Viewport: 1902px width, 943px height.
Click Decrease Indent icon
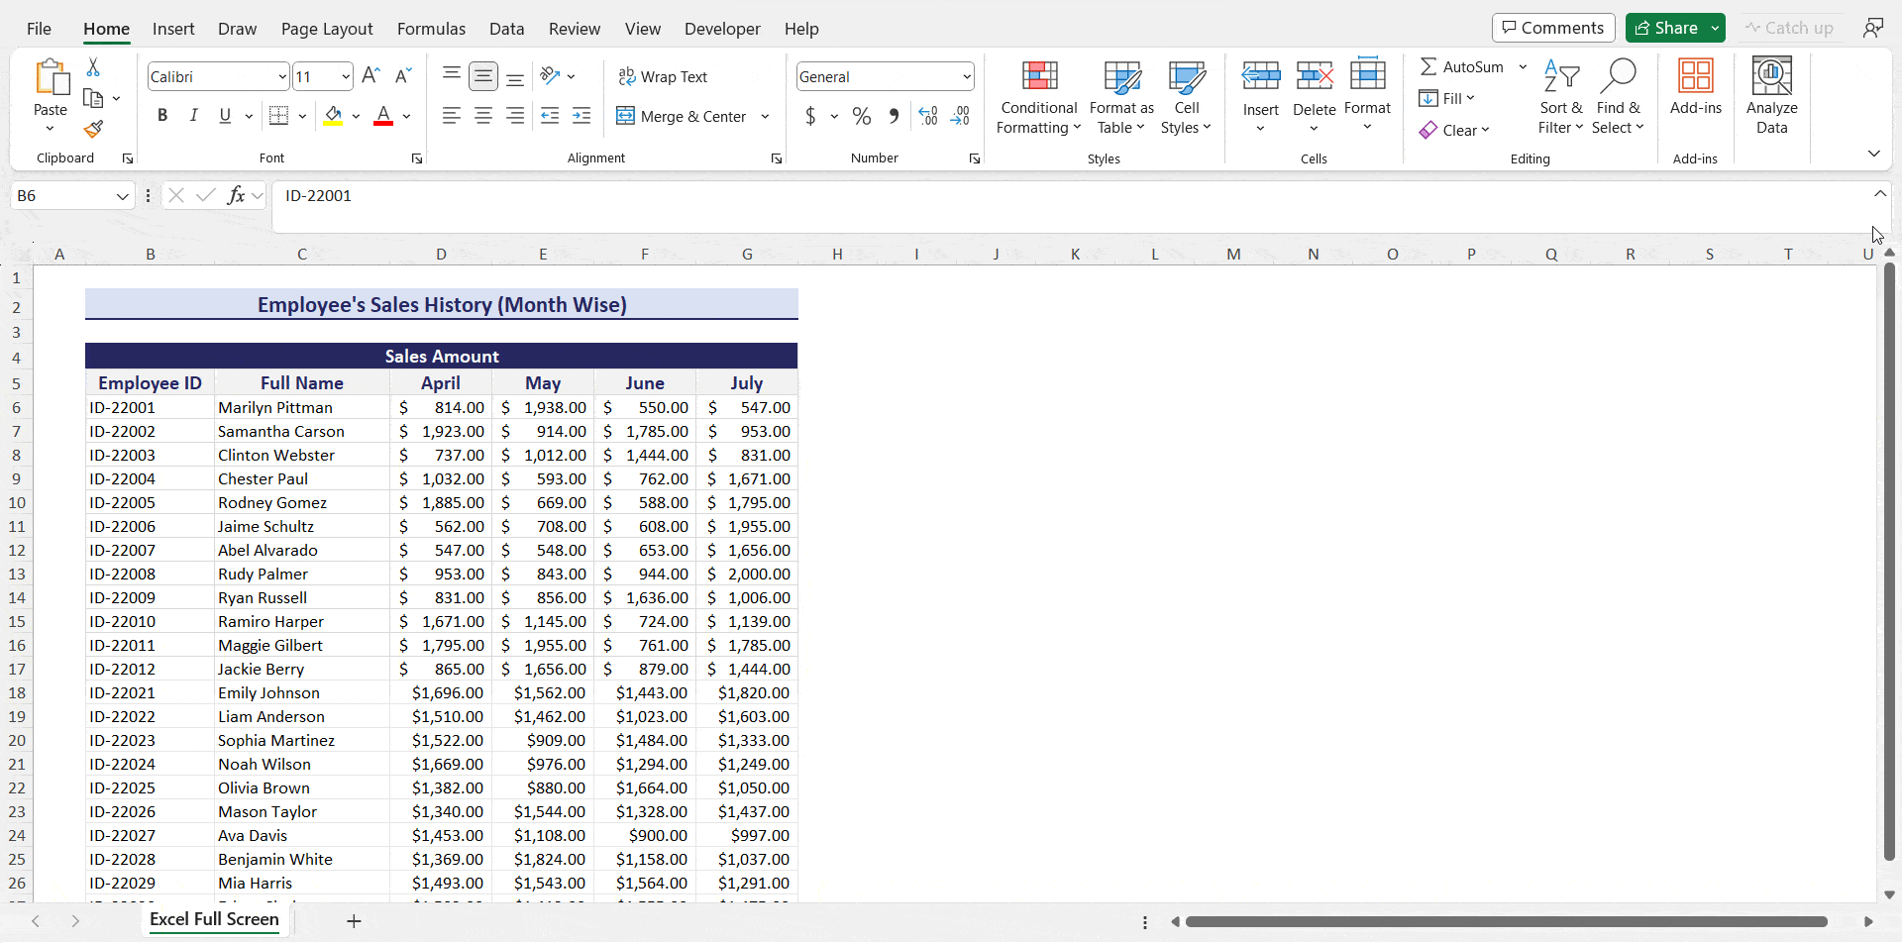tap(550, 116)
